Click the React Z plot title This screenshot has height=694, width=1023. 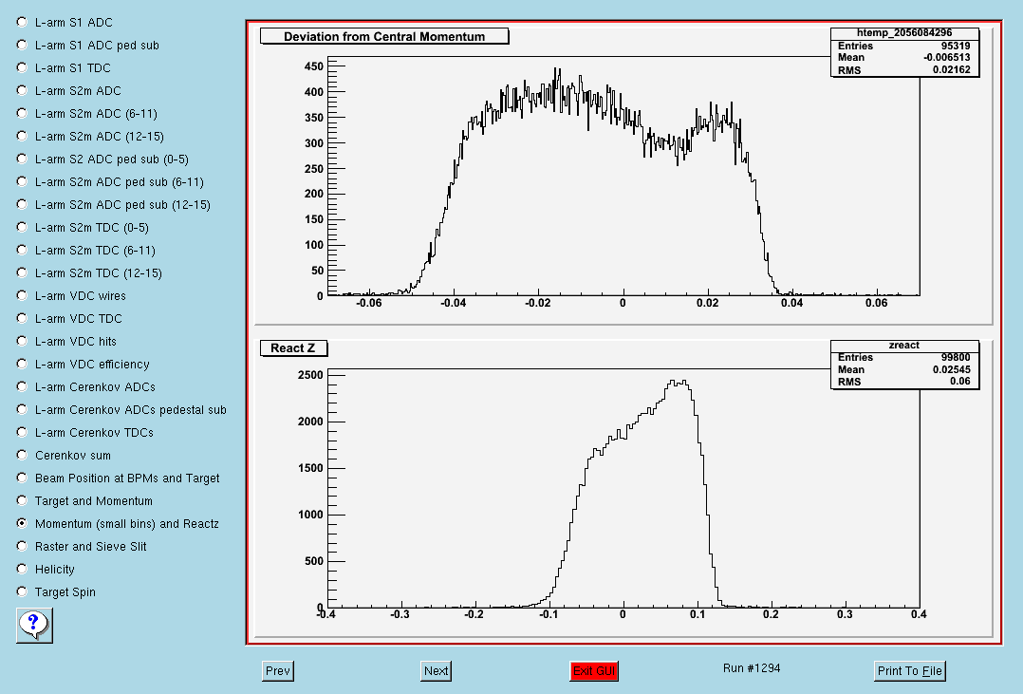click(293, 348)
